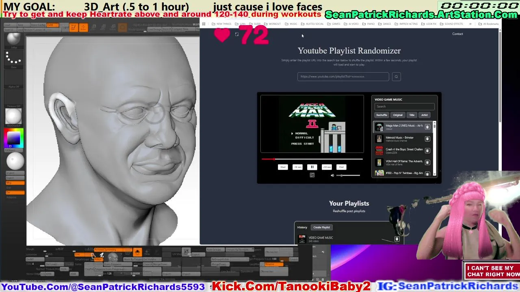Seek on the red video progress bar
This screenshot has height=292, width=520.
click(x=312, y=159)
